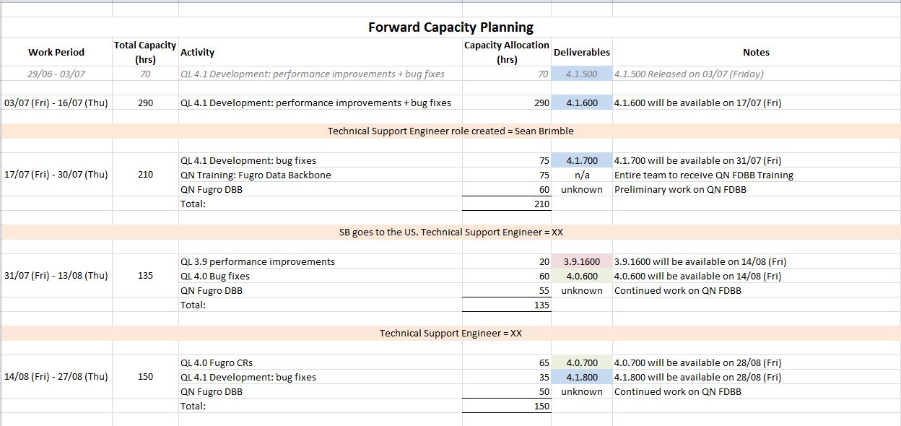Select the 4.1.700 deliverable cell

(x=581, y=160)
